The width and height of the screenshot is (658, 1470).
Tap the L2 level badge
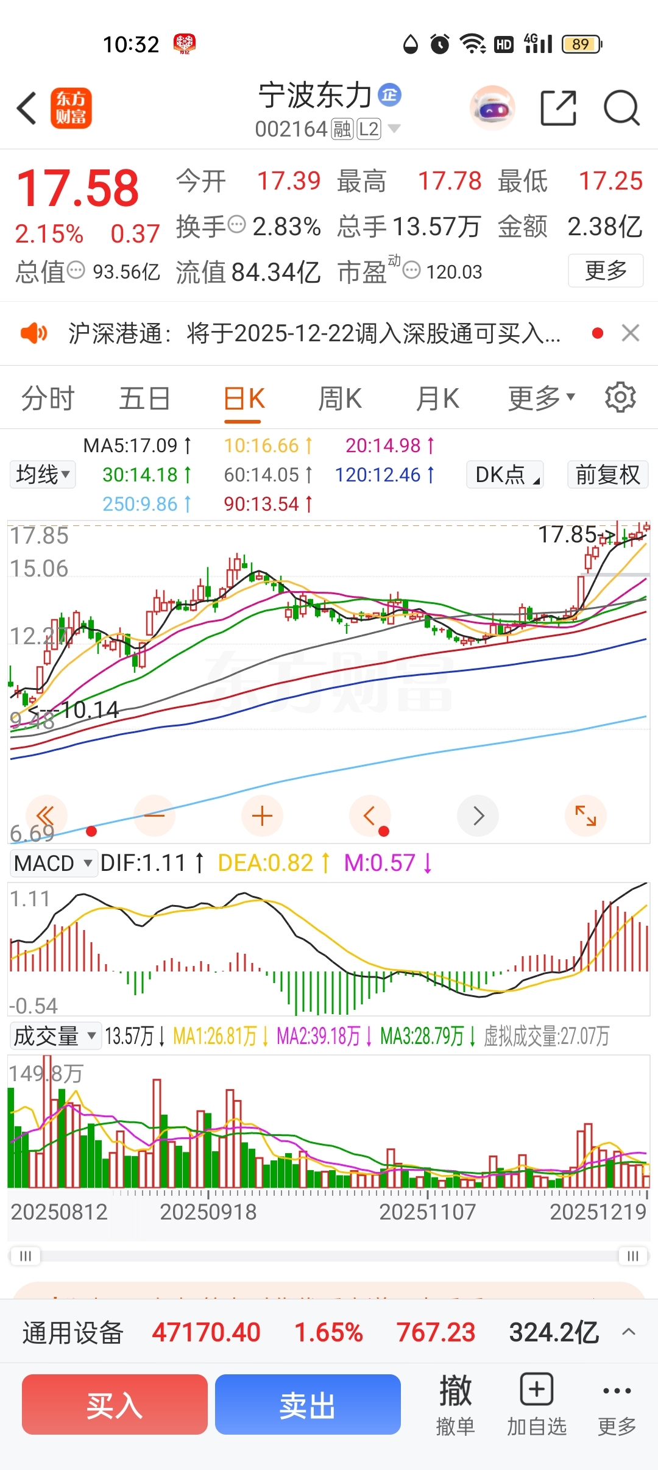pyautogui.click(x=369, y=129)
